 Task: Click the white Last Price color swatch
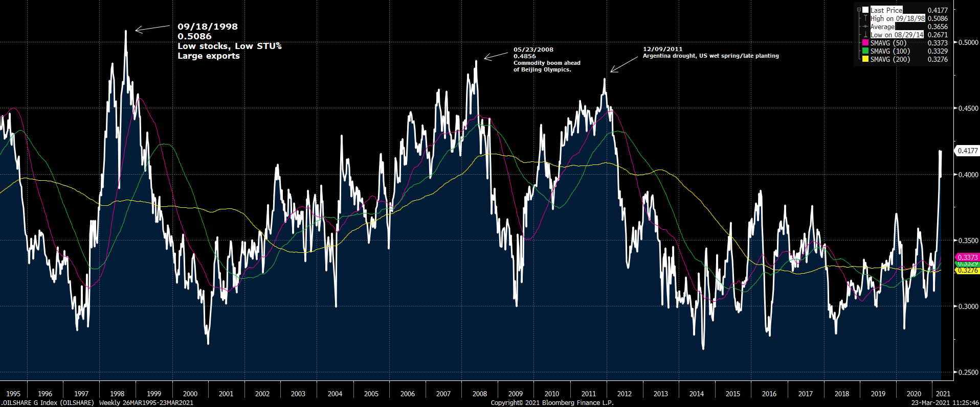pos(865,10)
